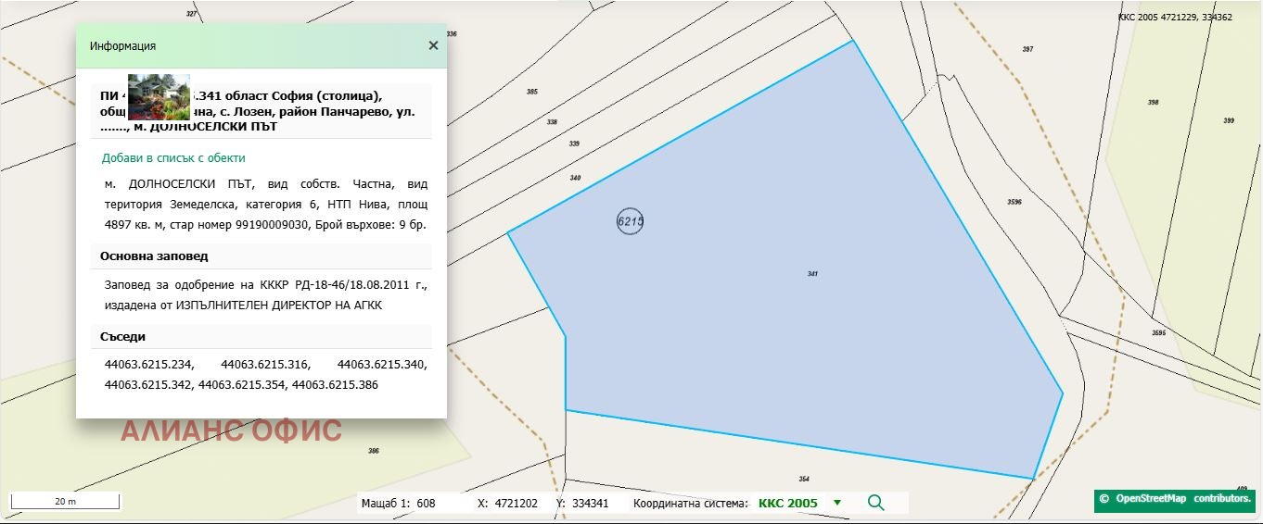
Task: Click the Добави в списък с обекти link
Action: (173, 158)
